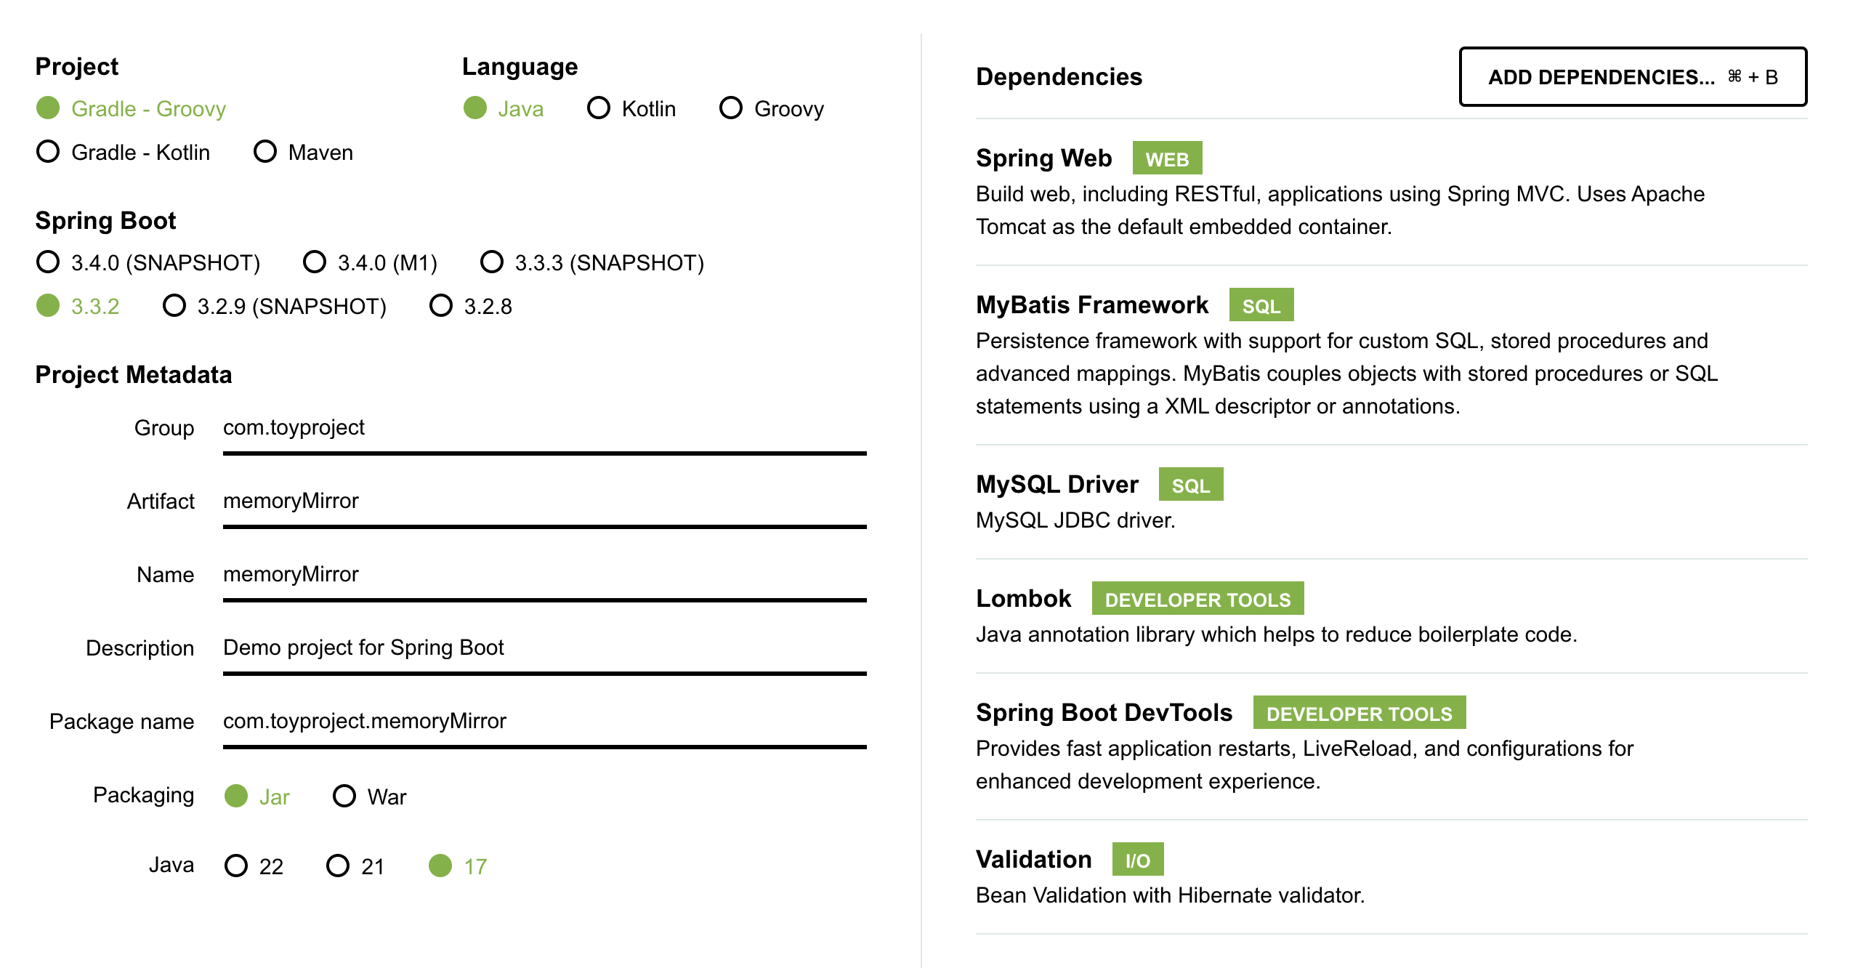Select Spring Boot 3.4.0 (SNAPSHOT)
The width and height of the screenshot is (1850, 968).
coord(49,262)
